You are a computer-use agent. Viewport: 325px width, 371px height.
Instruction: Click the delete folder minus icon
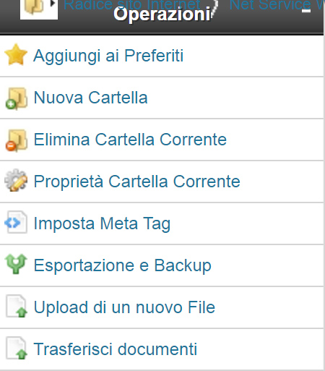click(16, 140)
